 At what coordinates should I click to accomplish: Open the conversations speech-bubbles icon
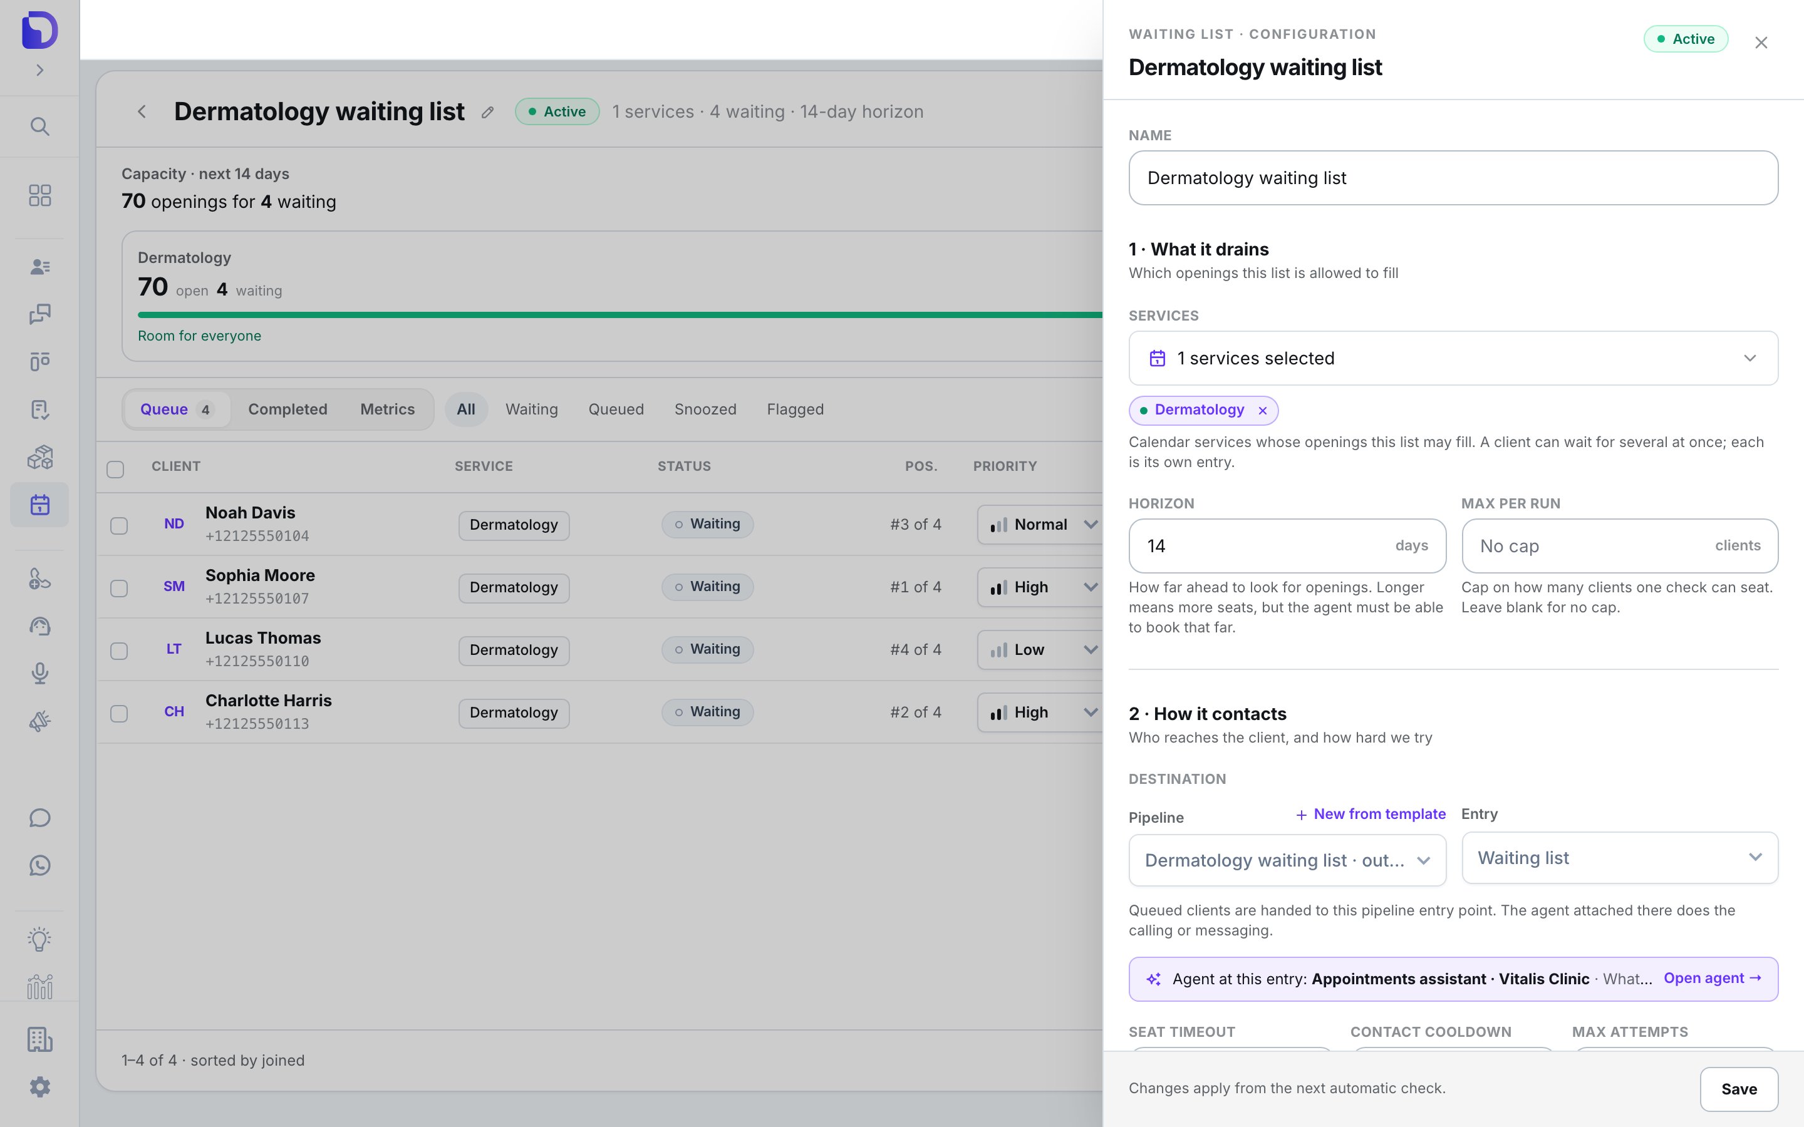click(x=39, y=314)
